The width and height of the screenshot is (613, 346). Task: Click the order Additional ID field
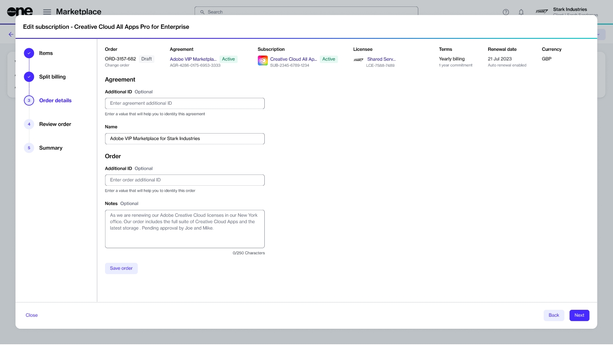click(x=185, y=180)
